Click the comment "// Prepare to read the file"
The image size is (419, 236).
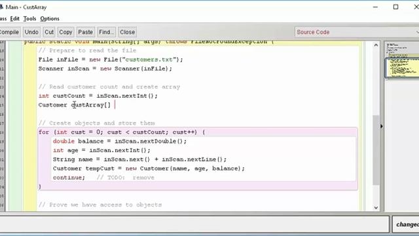87,50
